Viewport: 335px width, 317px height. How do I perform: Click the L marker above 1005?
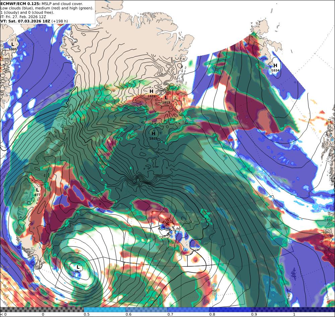[13, 45]
